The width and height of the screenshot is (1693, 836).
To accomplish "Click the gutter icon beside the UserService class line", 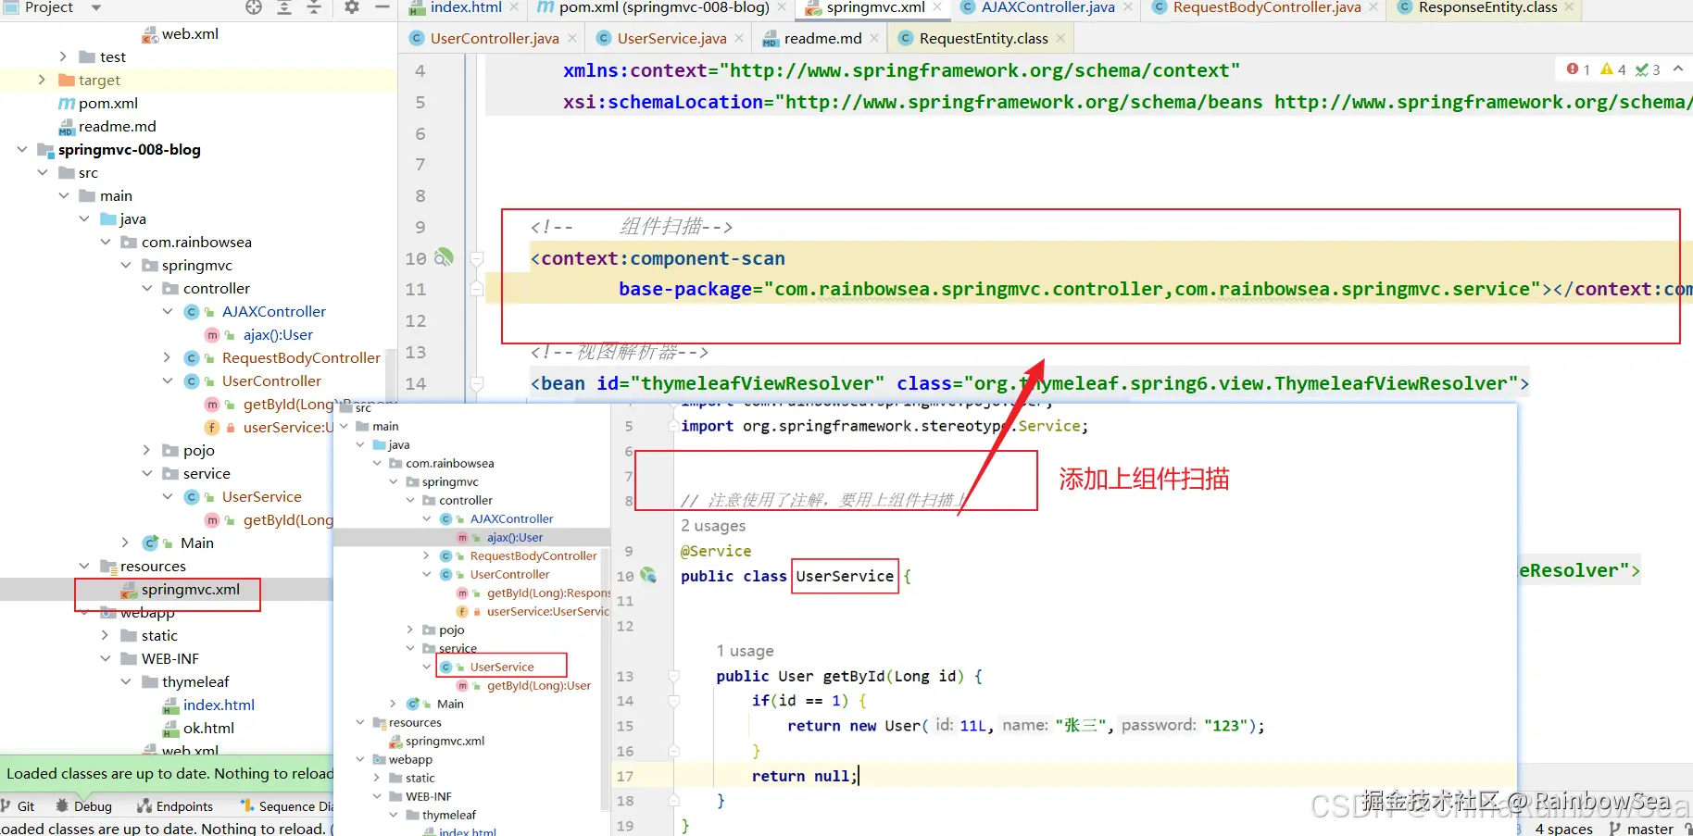I will pyautogui.click(x=648, y=575).
